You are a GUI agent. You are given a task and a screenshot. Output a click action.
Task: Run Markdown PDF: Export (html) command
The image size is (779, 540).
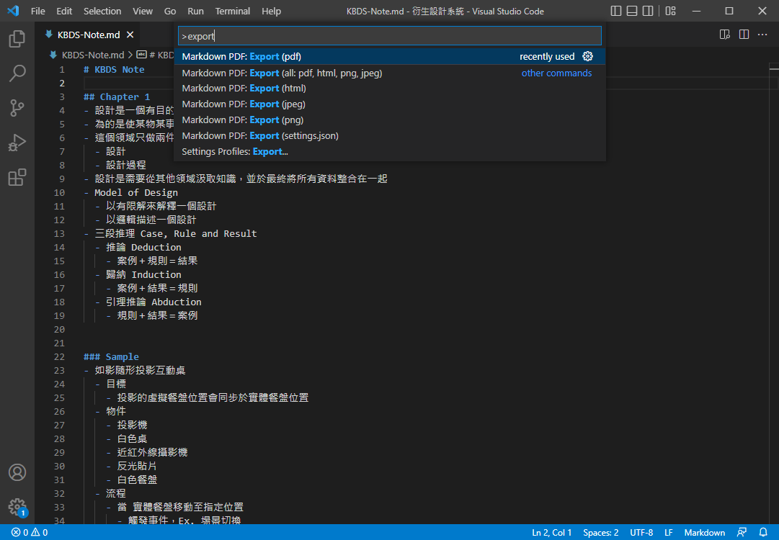click(x=390, y=89)
